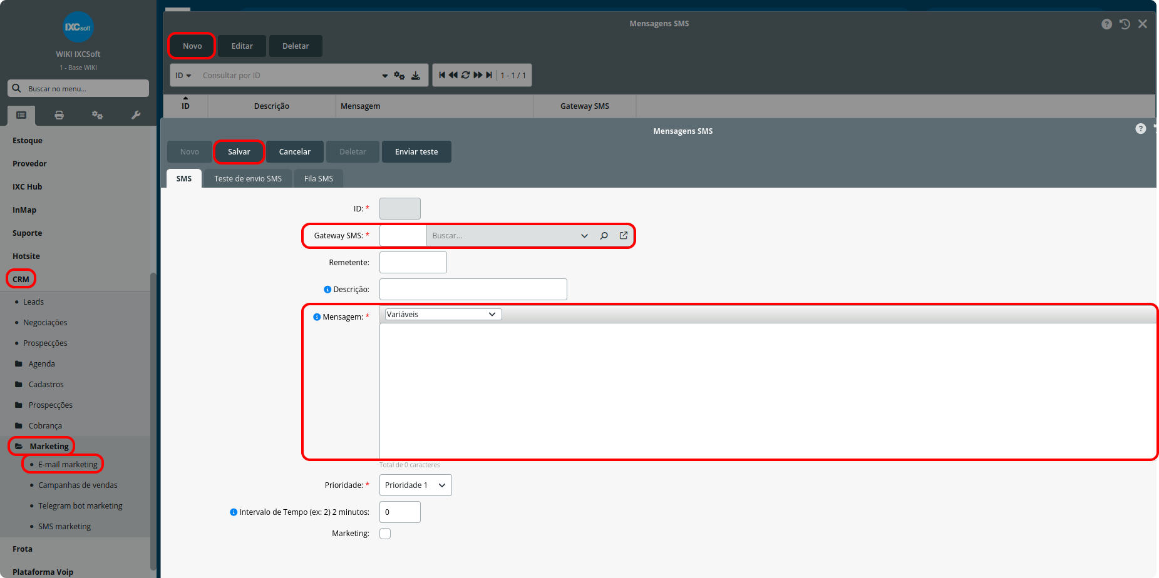Open the printer icon tab in sidebar
Screen dimensions: 1159x578
coord(59,115)
